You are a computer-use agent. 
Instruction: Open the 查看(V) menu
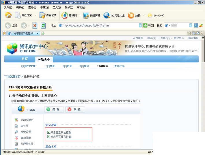click(32, 8)
